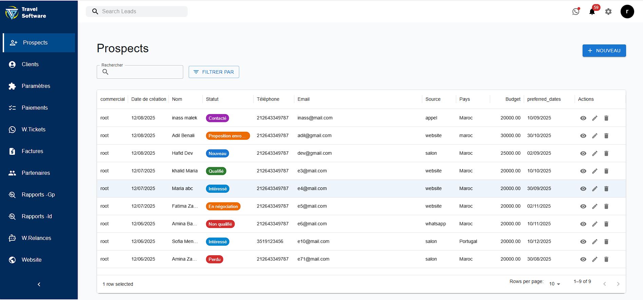643x300 pixels.
Task: Delete the Adil Benali prospect
Action: pos(606,136)
